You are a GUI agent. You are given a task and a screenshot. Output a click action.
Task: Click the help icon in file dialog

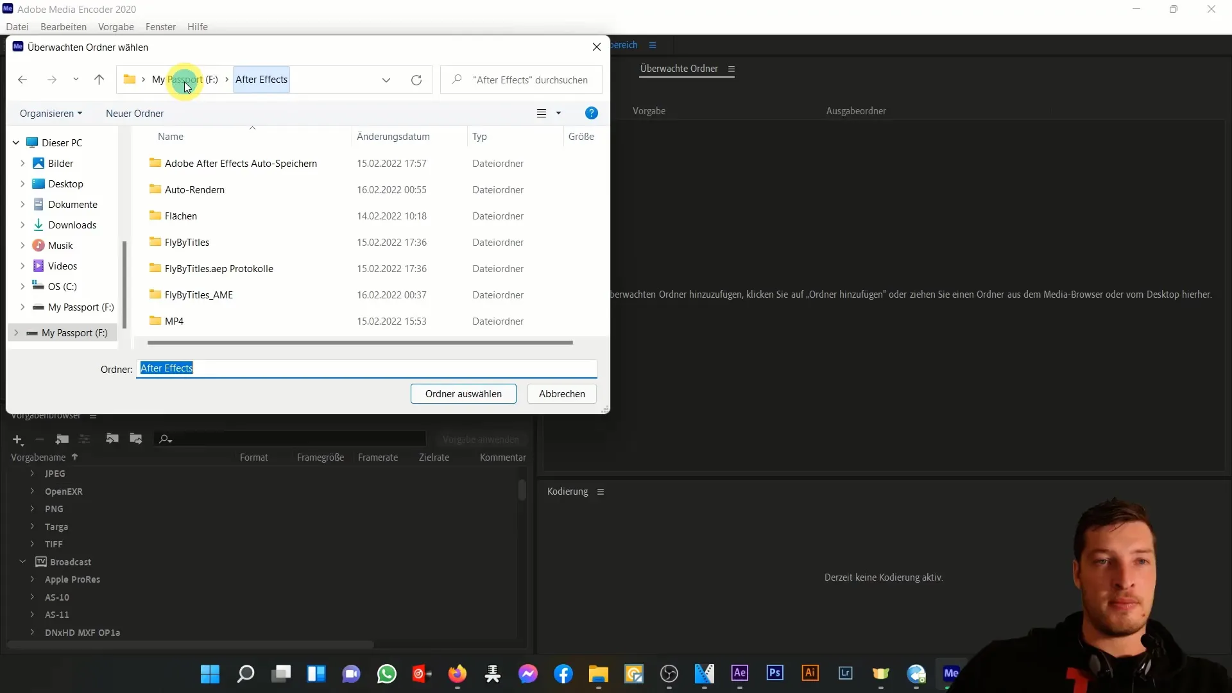[x=592, y=112]
